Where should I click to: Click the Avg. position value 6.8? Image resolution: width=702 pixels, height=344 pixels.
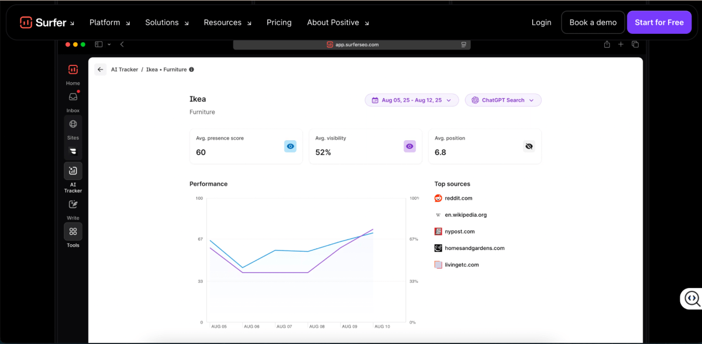tap(441, 152)
